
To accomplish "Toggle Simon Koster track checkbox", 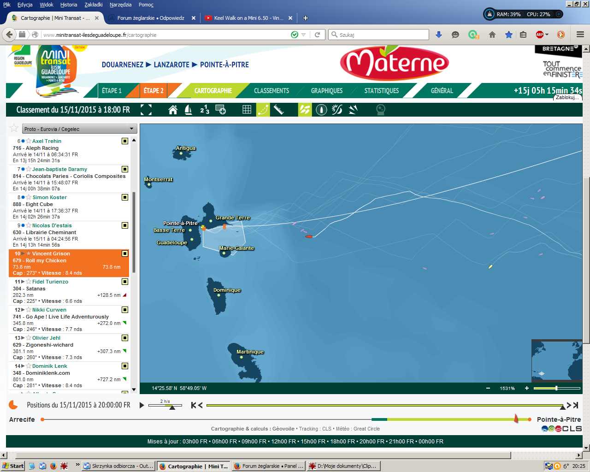I will click(x=125, y=197).
